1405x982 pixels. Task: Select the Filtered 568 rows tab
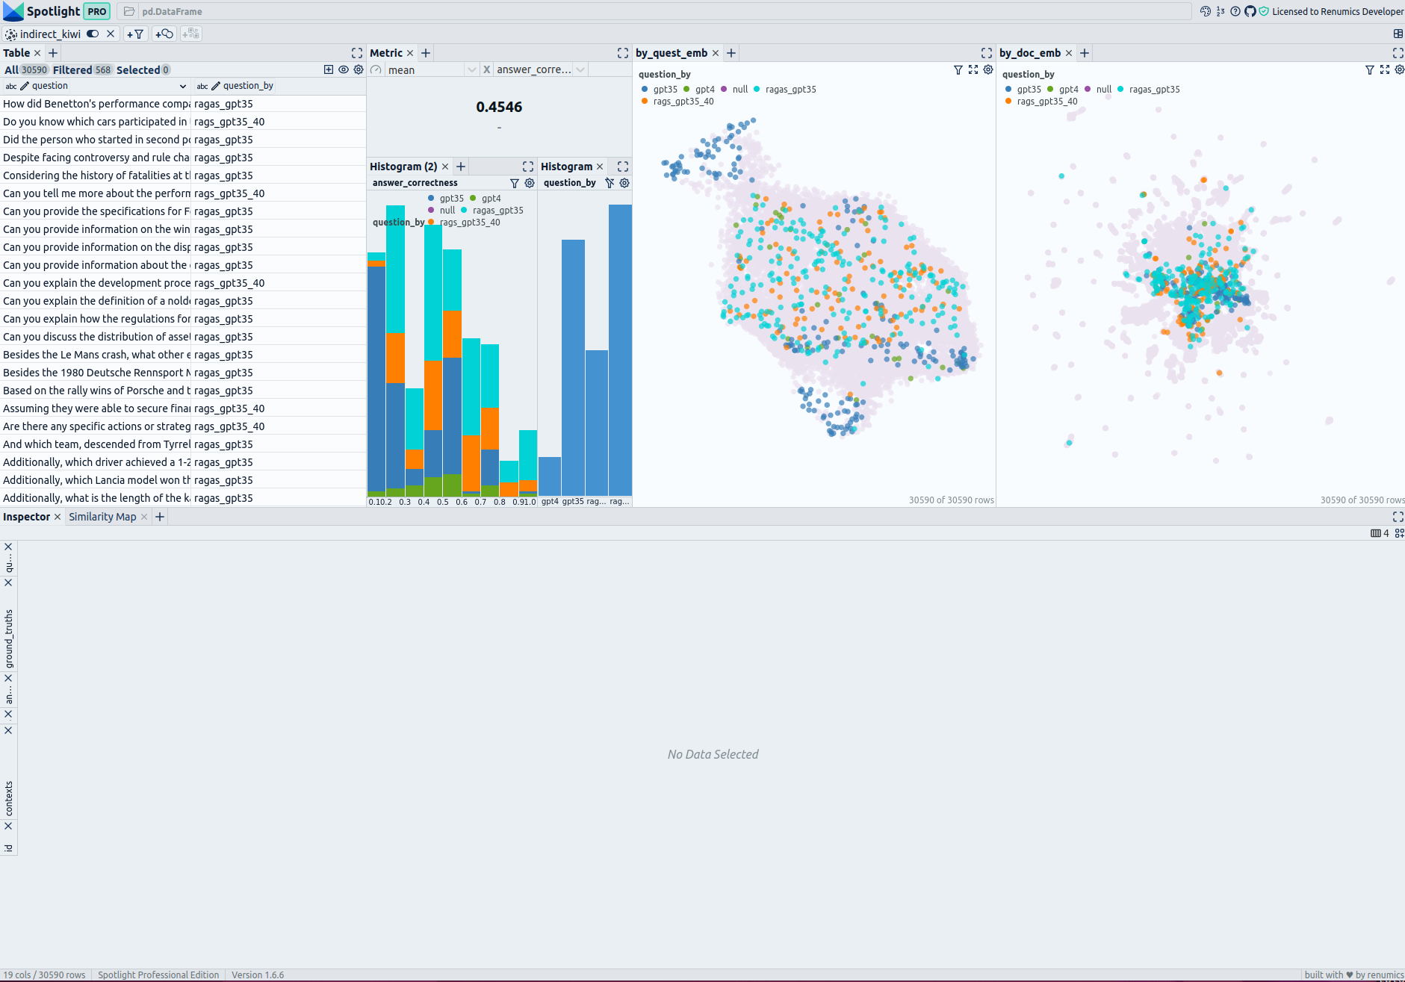pos(82,69)
